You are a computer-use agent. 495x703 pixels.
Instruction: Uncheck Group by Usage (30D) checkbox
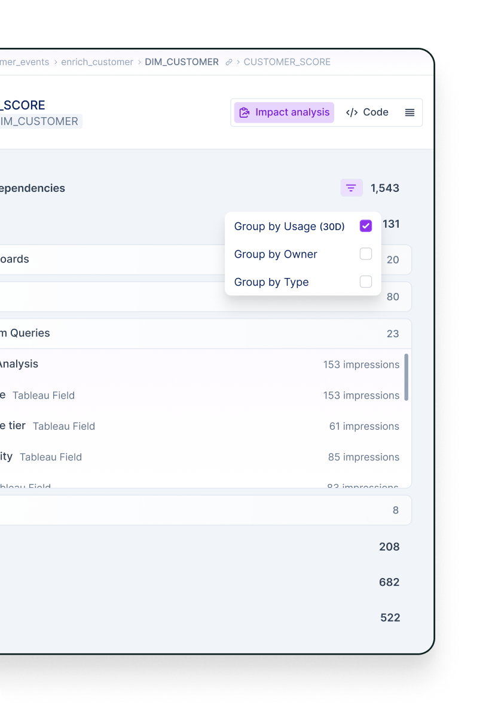coord(366,226)
